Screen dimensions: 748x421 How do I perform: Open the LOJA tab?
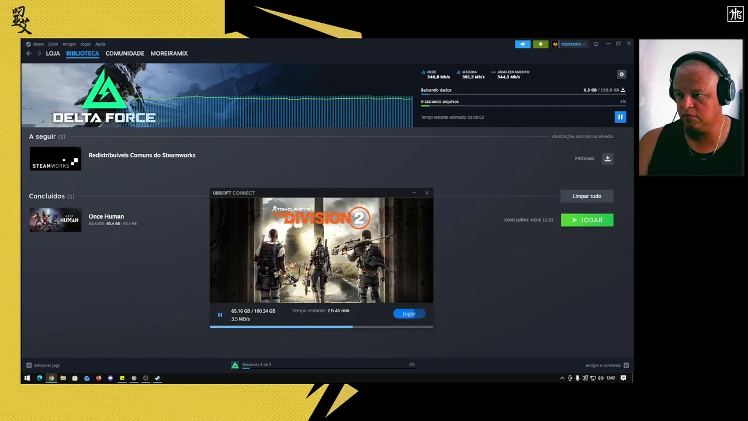[53, 53]
